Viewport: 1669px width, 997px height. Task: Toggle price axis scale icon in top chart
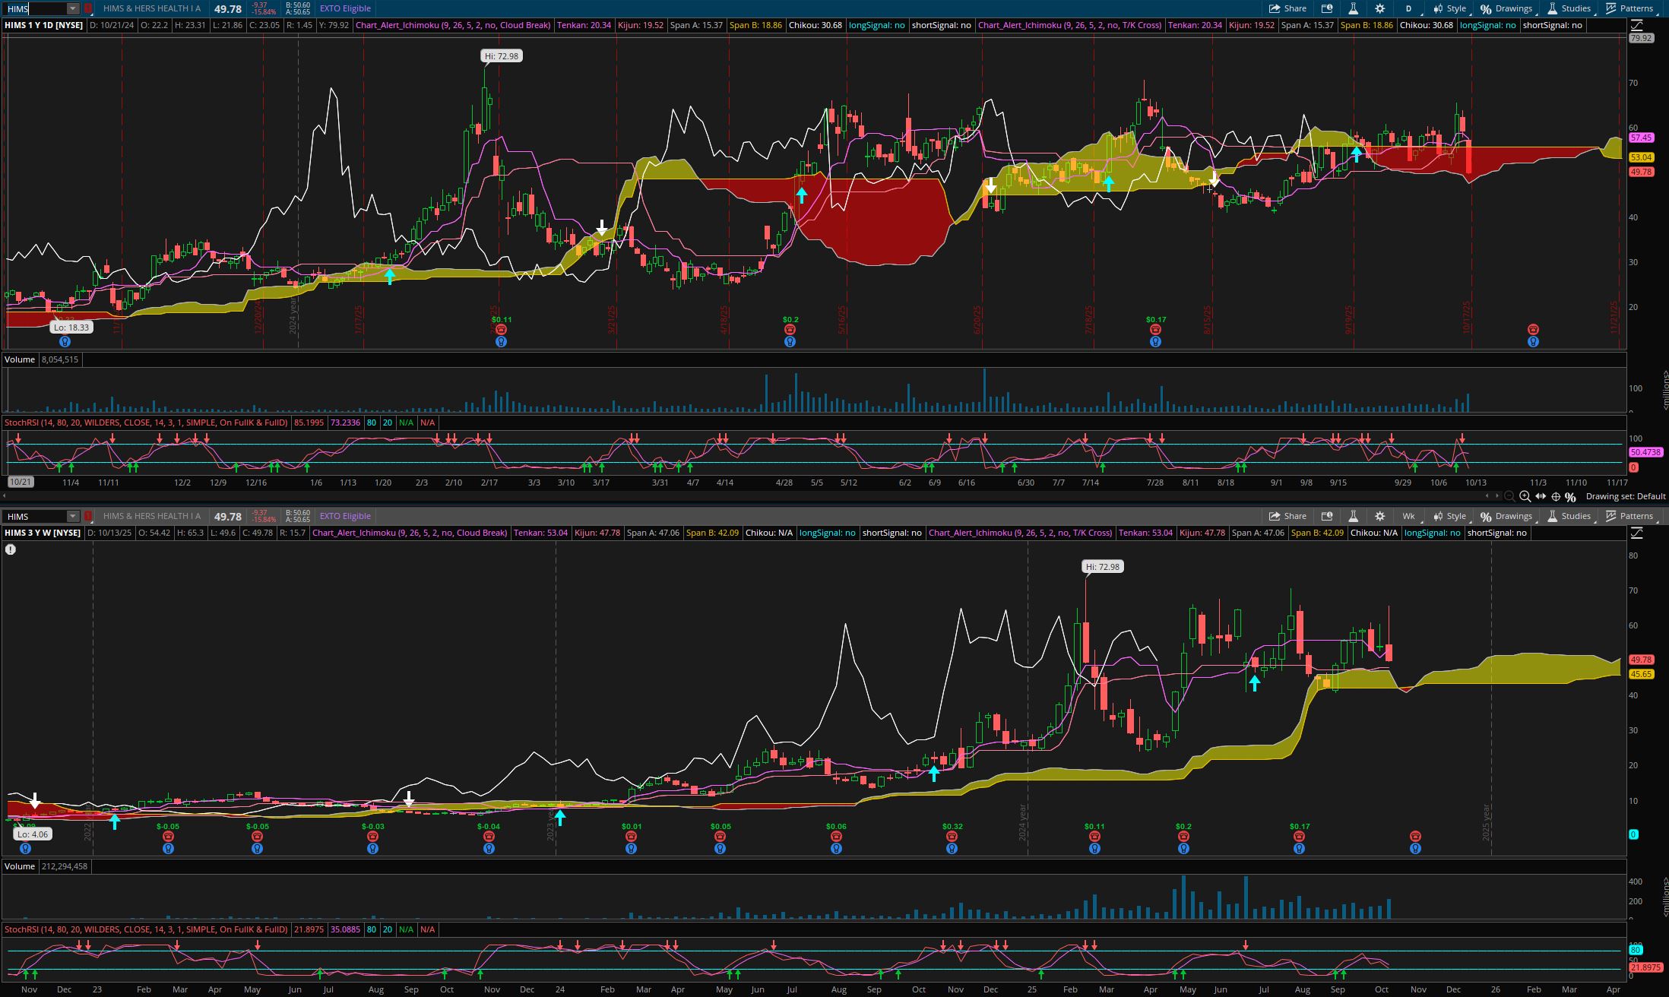1636,25
